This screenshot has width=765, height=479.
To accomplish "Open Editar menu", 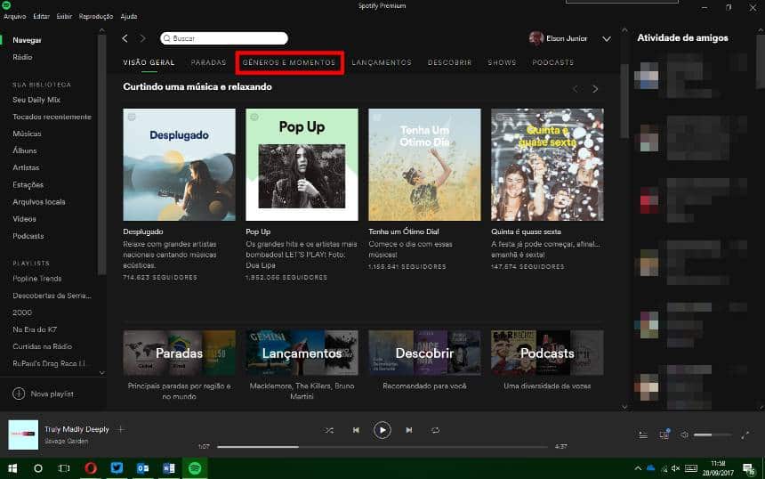I will coord(42,16).
